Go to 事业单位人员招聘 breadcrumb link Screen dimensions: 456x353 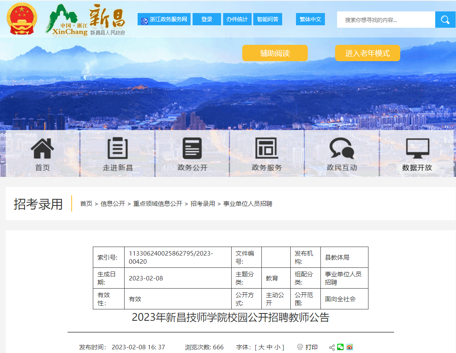[x=248, y=203]
